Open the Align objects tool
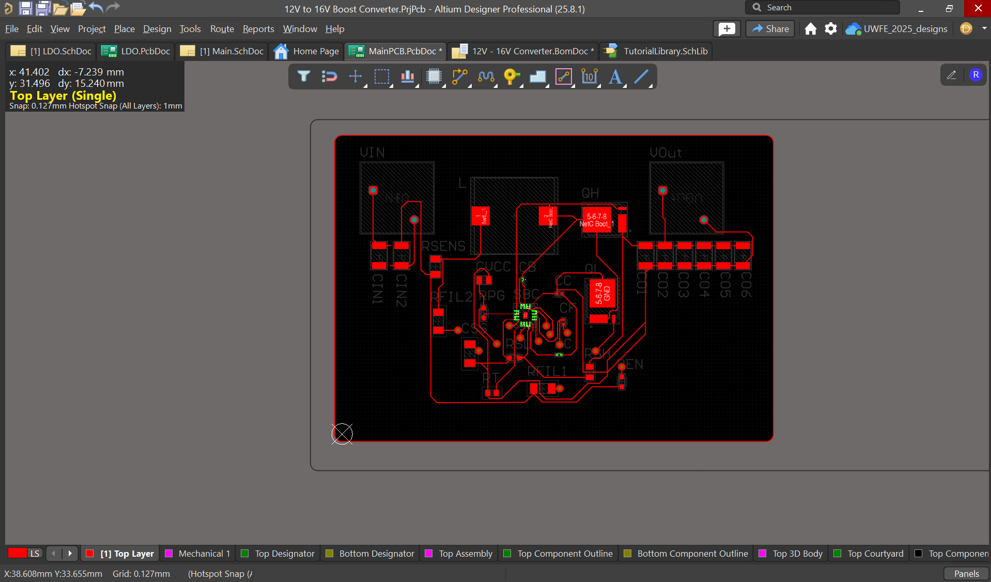The height and width of the screenshot is (582, 991). (x=408, y=76)
